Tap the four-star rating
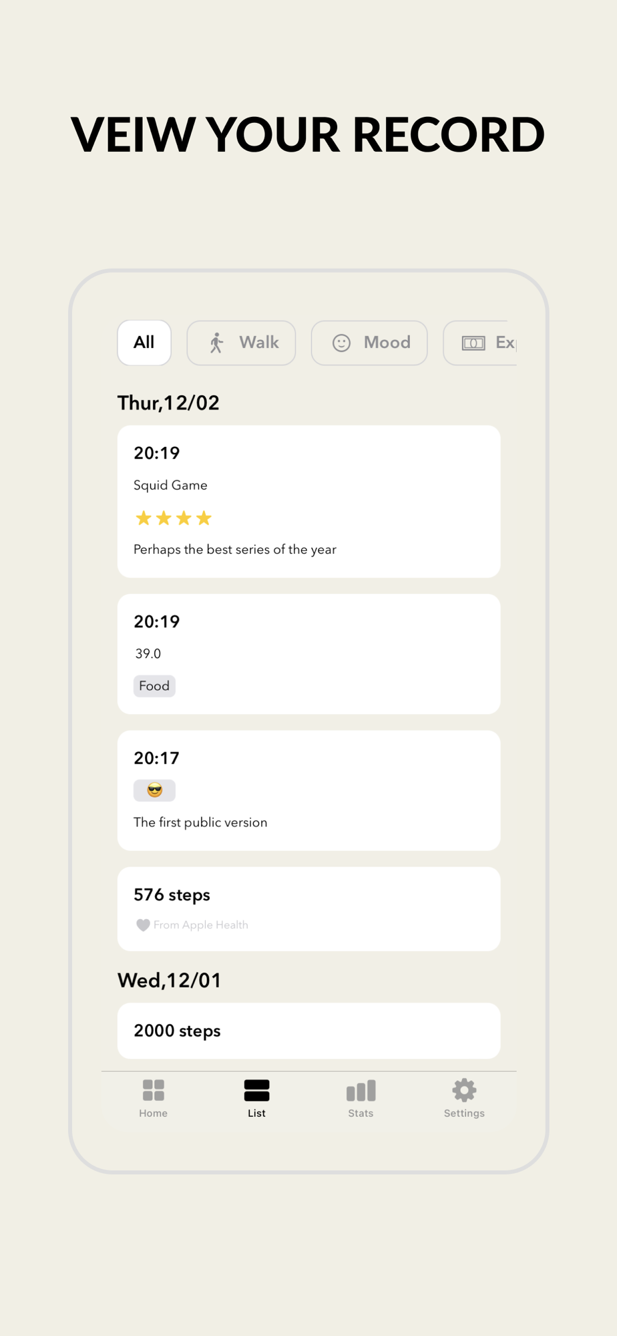 pos(174,518)
